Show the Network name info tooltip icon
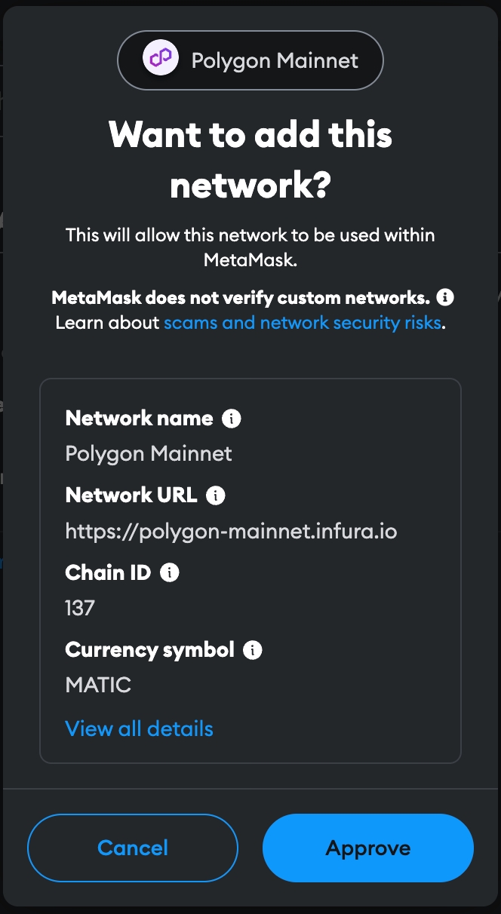This screenshot has height=914, width=501. pyautogui.click(x=232, y=419)
